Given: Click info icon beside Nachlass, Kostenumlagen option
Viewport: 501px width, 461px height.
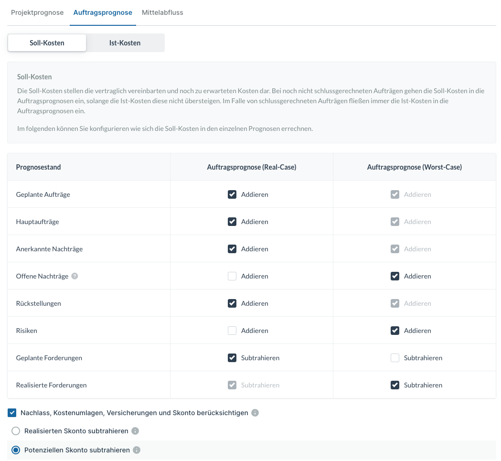Looking at the screenshot, I should coord(255,413).
